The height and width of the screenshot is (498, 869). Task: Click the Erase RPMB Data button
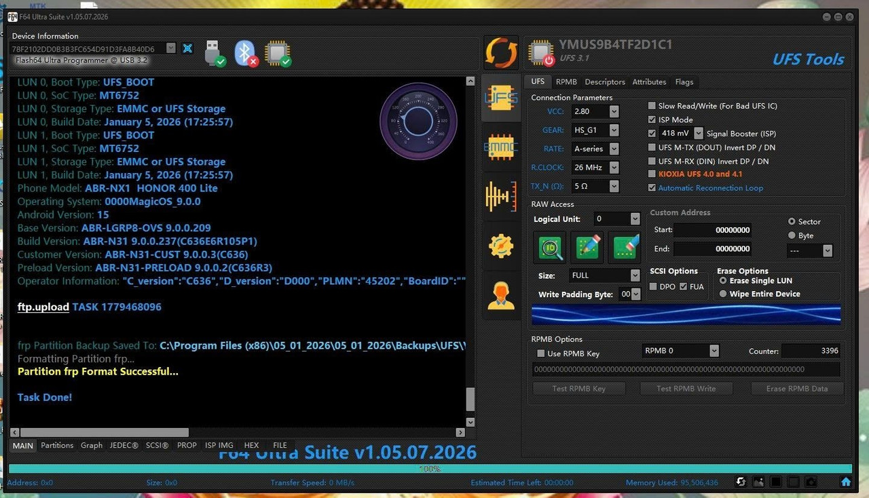tap(797, 389)
